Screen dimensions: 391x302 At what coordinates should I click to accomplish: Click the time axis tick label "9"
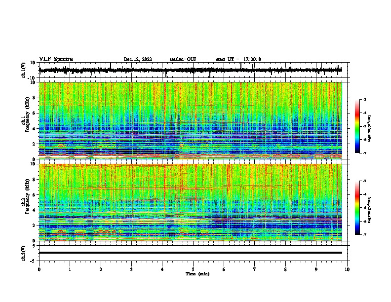pos(316,269)
